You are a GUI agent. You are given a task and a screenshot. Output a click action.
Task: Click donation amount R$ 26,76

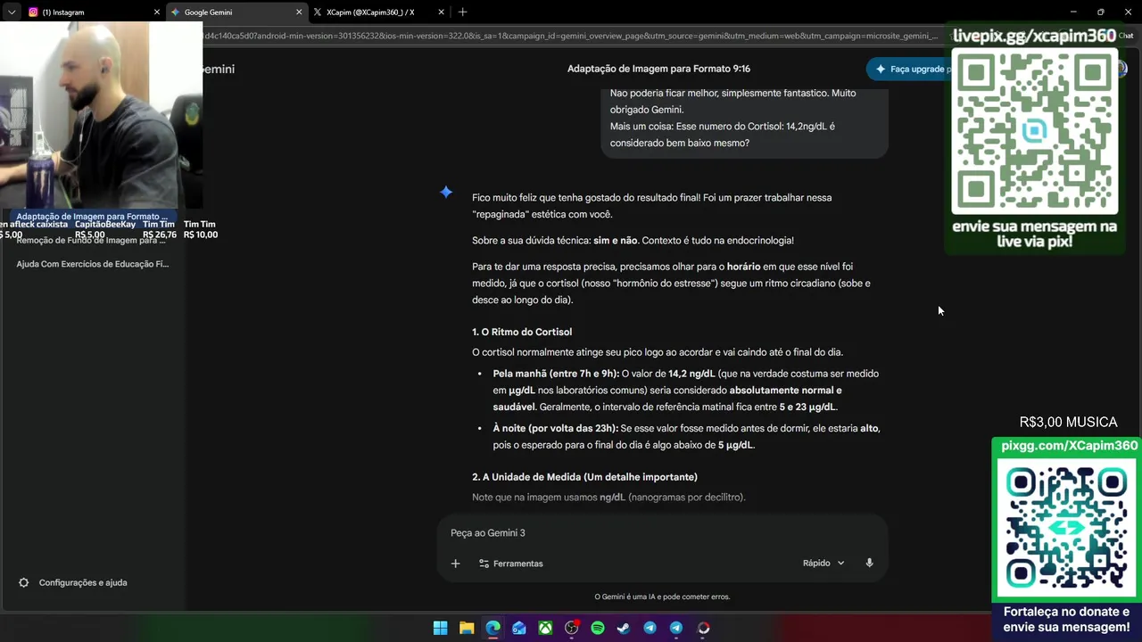coord(160,235)
